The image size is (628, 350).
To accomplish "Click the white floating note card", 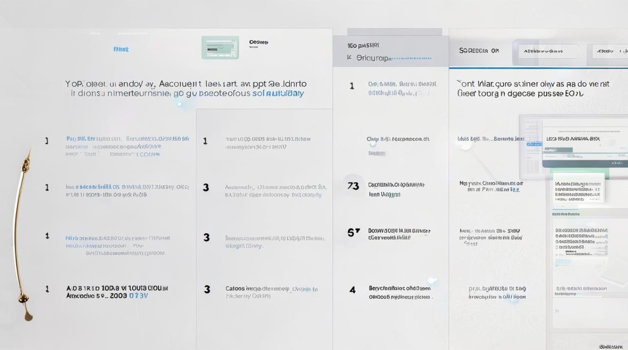I will point(579,189).
